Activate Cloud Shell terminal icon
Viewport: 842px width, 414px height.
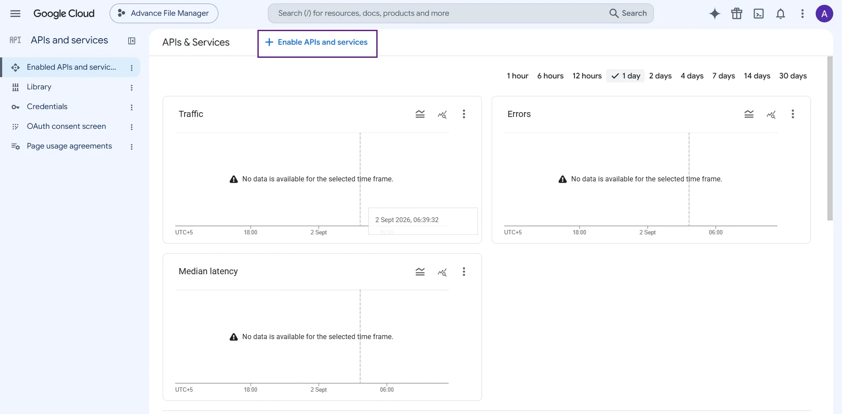(x=759, y=14)
